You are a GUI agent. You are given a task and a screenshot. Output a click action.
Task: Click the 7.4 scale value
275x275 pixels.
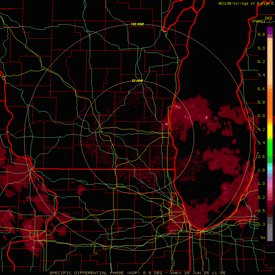pos(261,75)
